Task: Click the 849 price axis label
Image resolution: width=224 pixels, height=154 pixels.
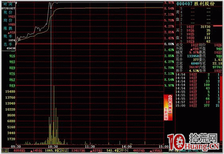Action: (12, 85)
